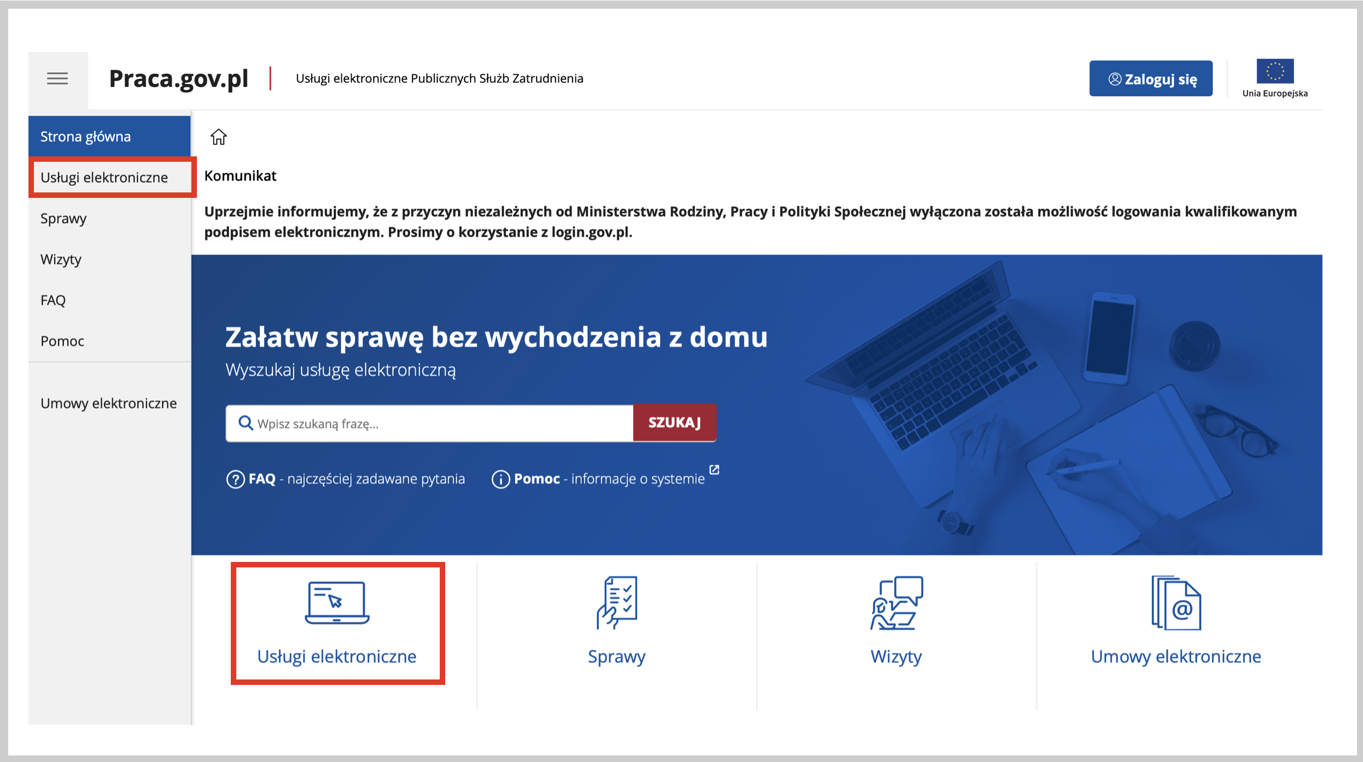Click the Zaloguj się button
The image size is (1363, 762).
click(x=1151, y=79)
